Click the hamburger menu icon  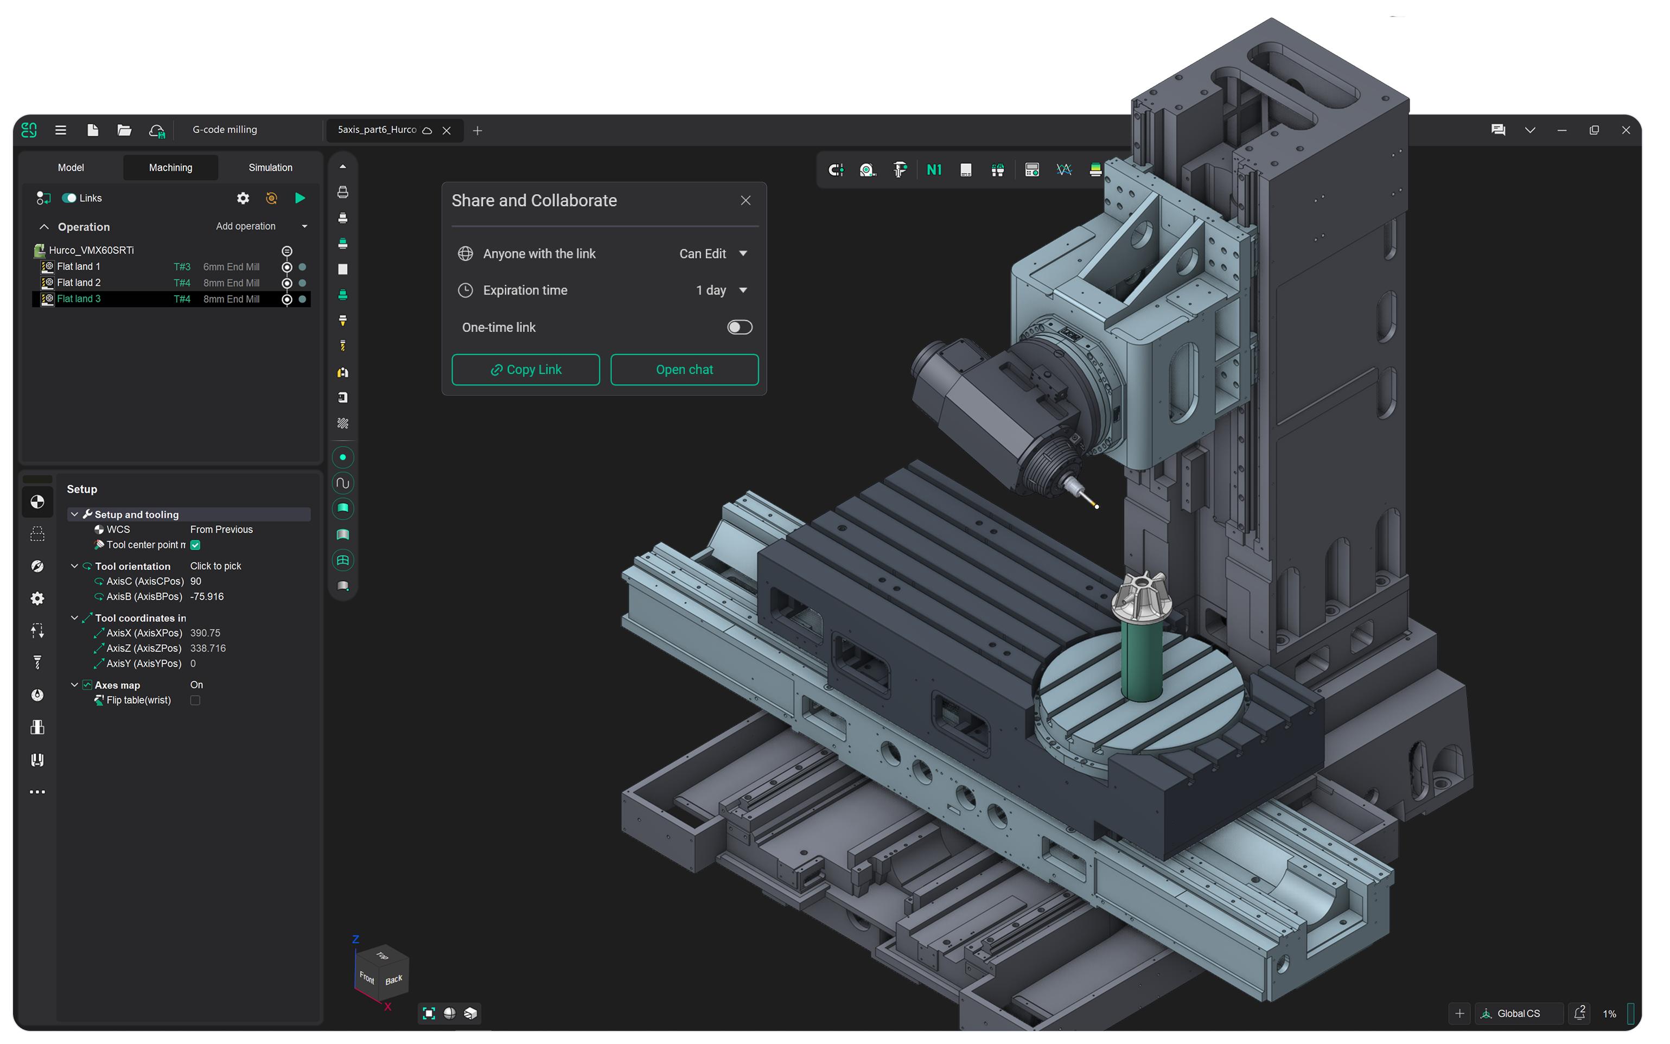click(61, 130)
